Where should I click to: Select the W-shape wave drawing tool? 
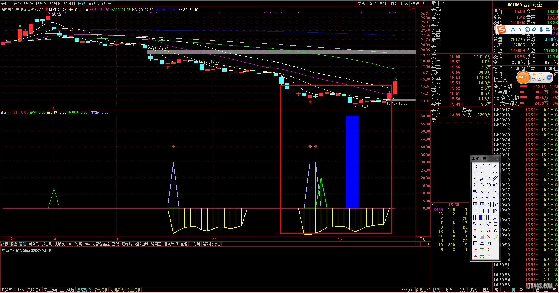(475, 191)
